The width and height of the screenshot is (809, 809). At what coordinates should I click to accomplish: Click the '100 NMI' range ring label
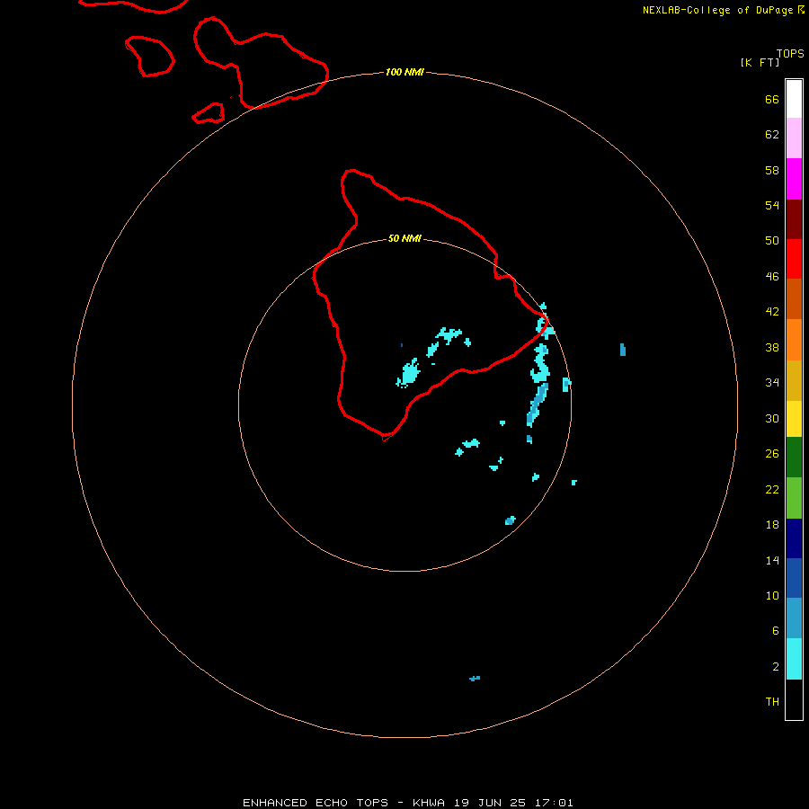pos(404,72)
